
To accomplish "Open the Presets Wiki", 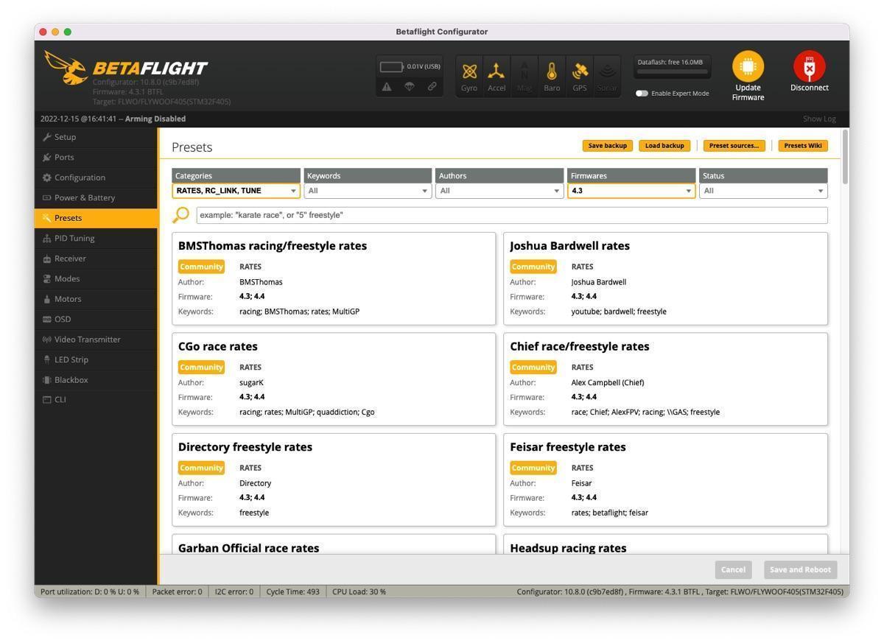I will point(803,146).
